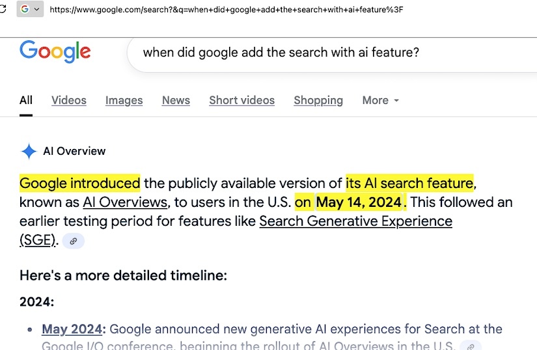Click the page reload icon in the browser toolbar
Image resolution: width=537 pixels, height=350 pixels.
[x=3, y=9]
